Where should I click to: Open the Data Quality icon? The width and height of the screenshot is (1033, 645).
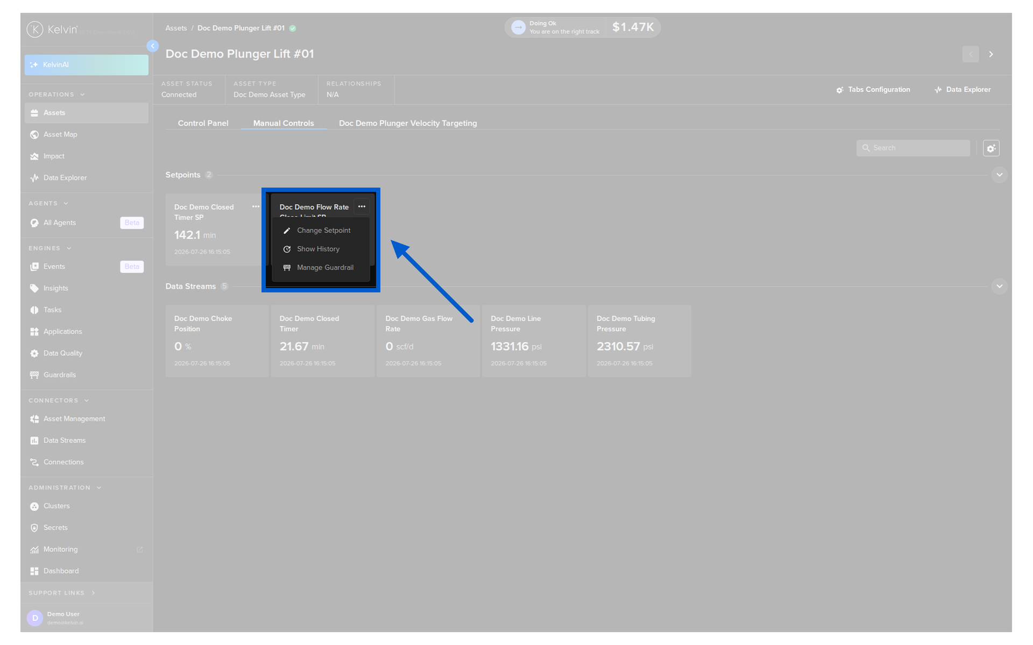click(x=34, y=354)
